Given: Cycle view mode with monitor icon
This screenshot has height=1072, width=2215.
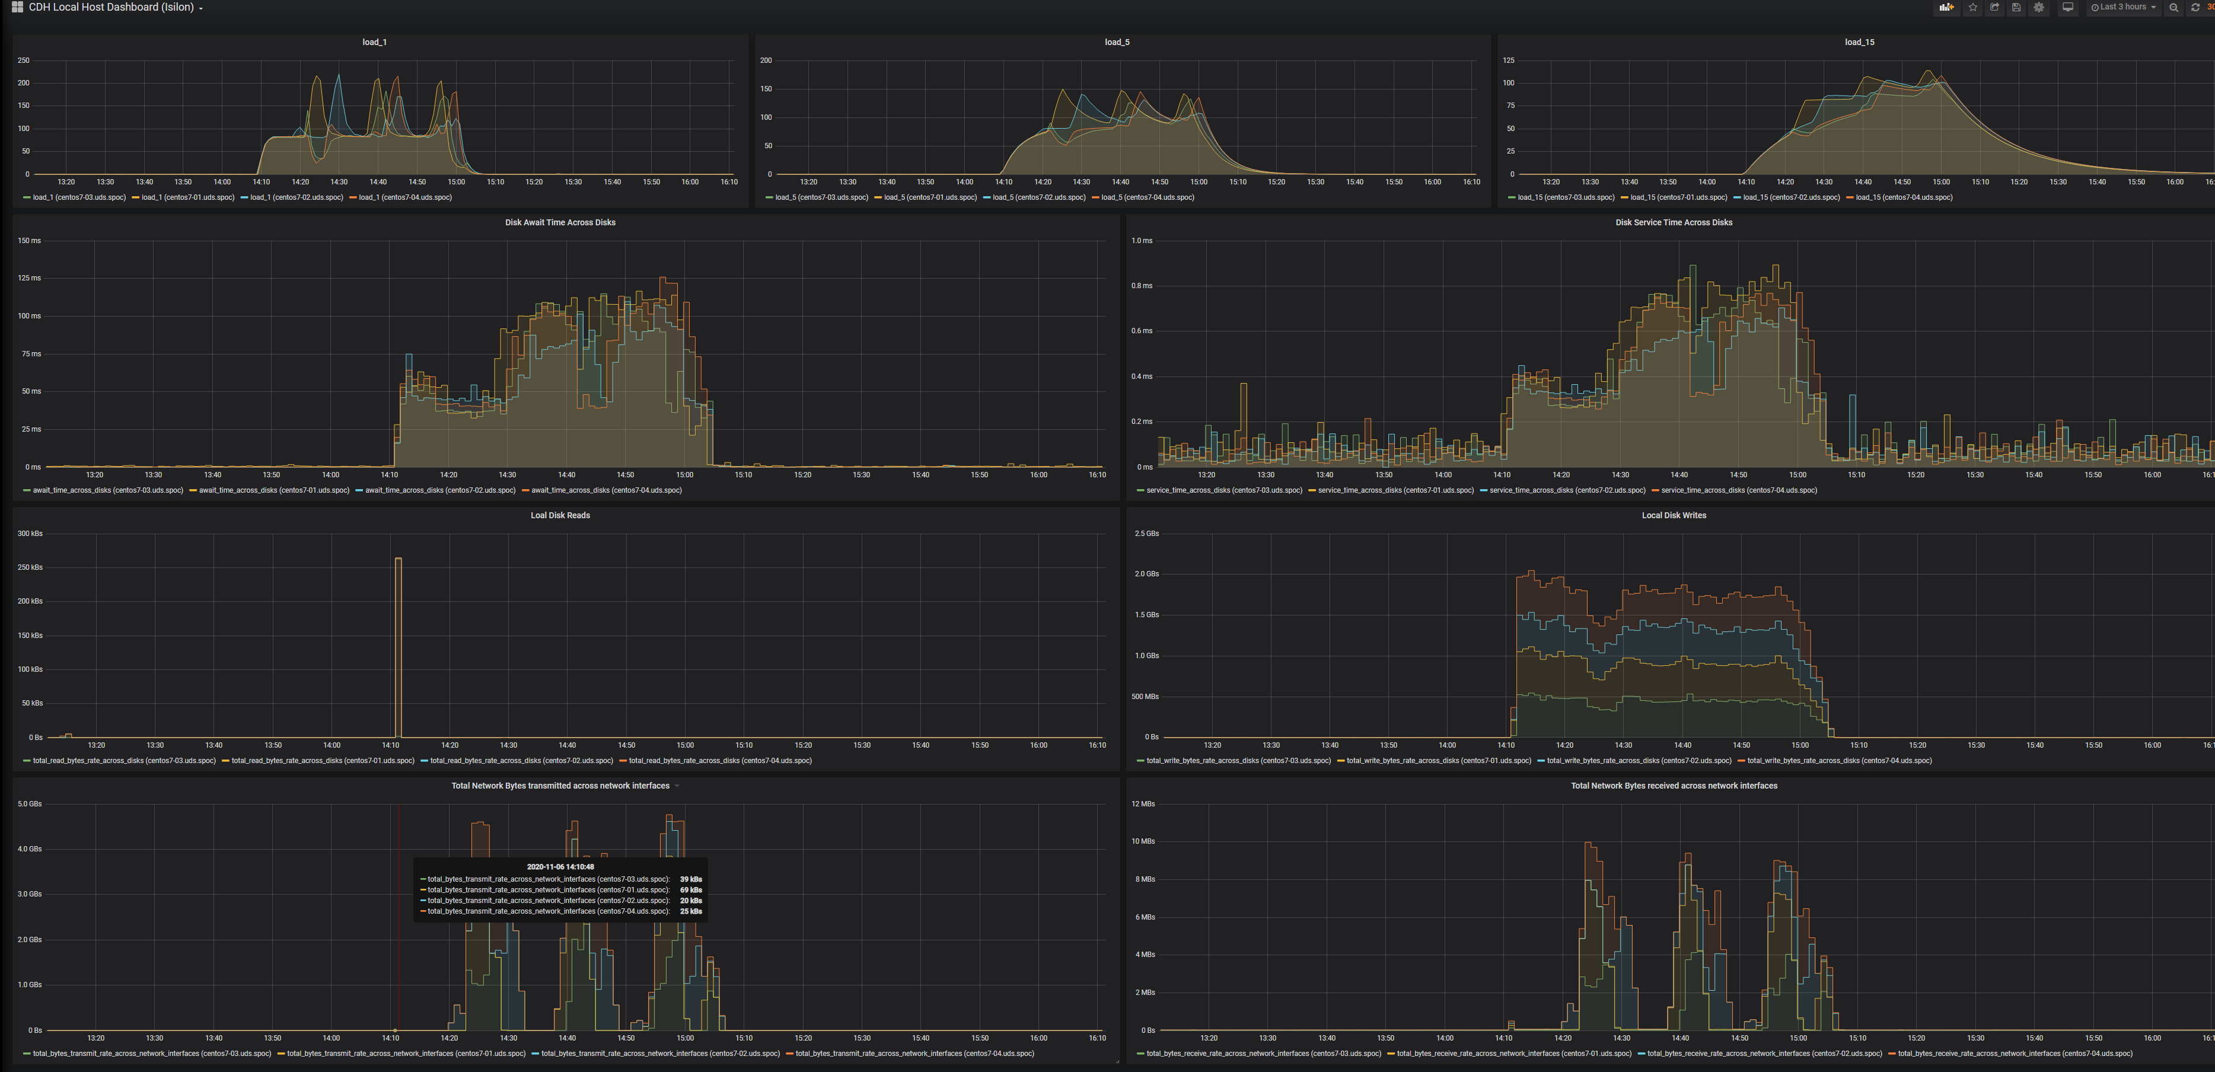Looking at the screenshot, I should [x=2068, y=8].
